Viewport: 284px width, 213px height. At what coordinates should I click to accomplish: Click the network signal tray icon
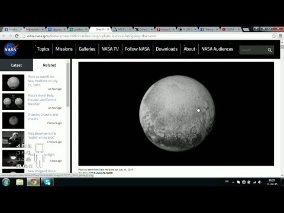tap(254, 182)
